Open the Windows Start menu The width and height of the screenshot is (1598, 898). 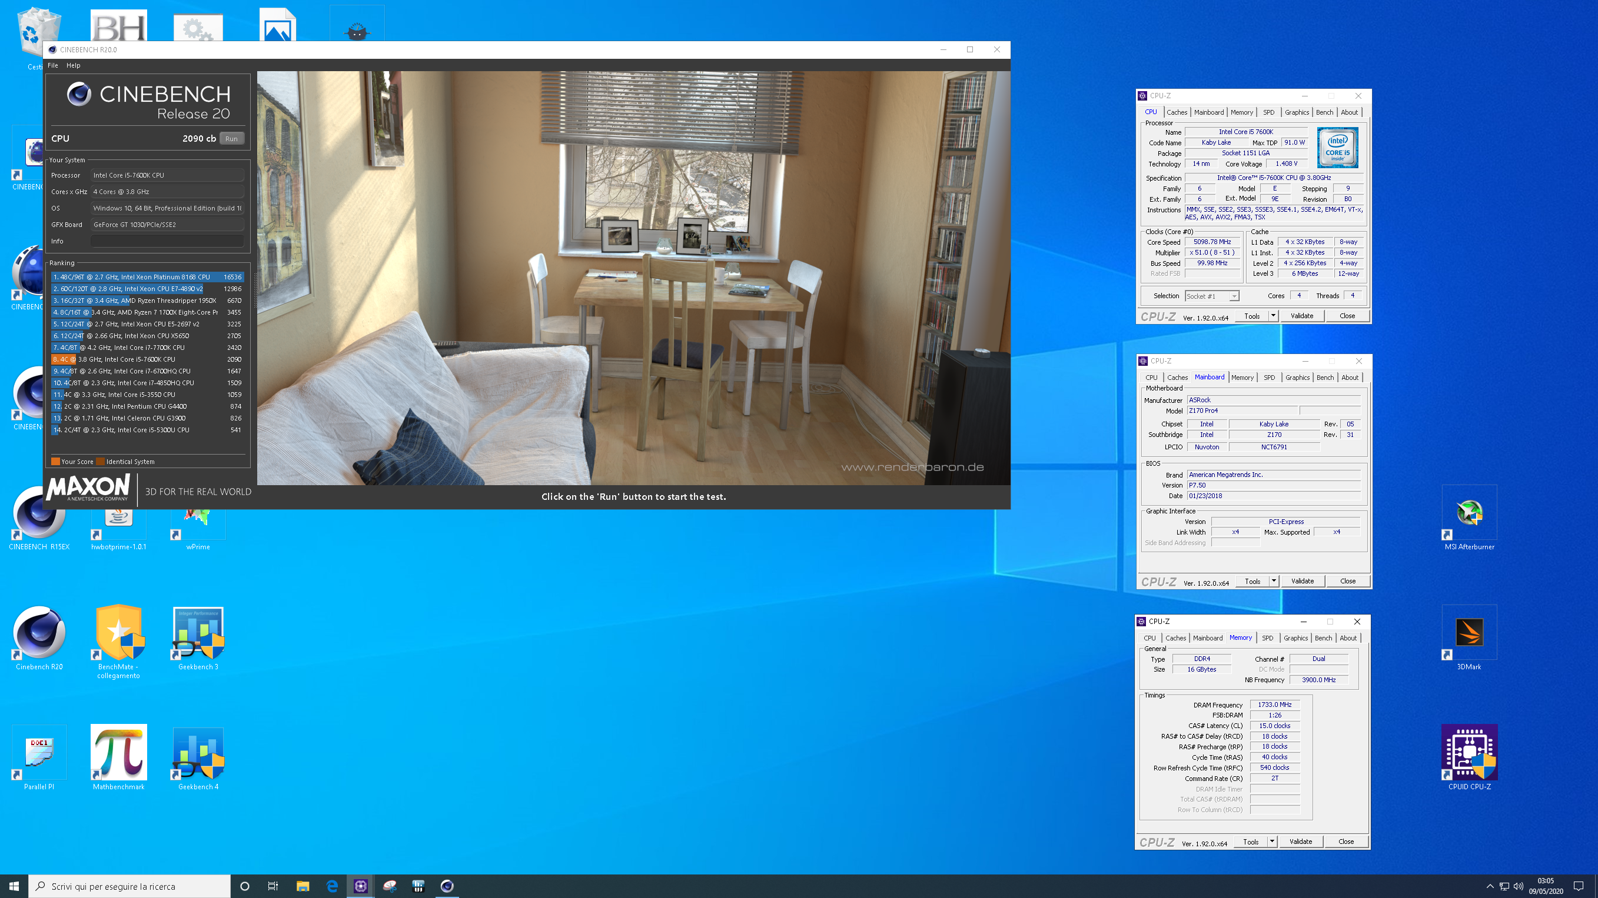point(14,886)
